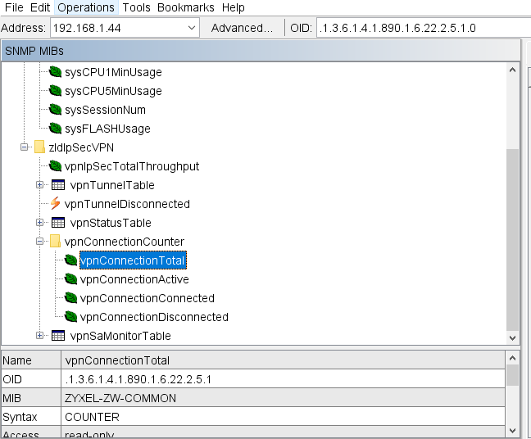The image size is (531, 439).
Task: Click into the OID input field
Action: (x=424, y=28)
